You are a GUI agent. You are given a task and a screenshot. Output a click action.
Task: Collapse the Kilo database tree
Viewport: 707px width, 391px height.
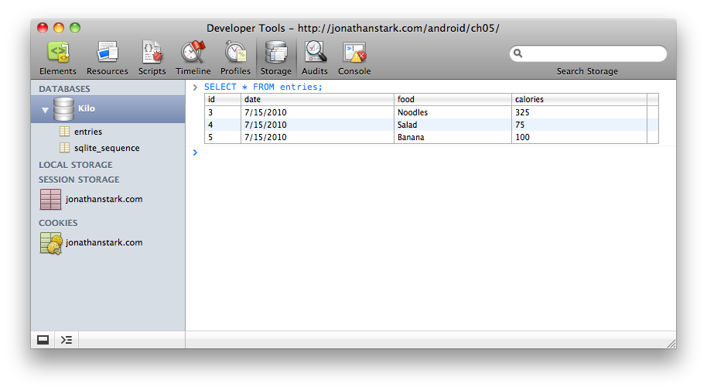coord(45,110)
